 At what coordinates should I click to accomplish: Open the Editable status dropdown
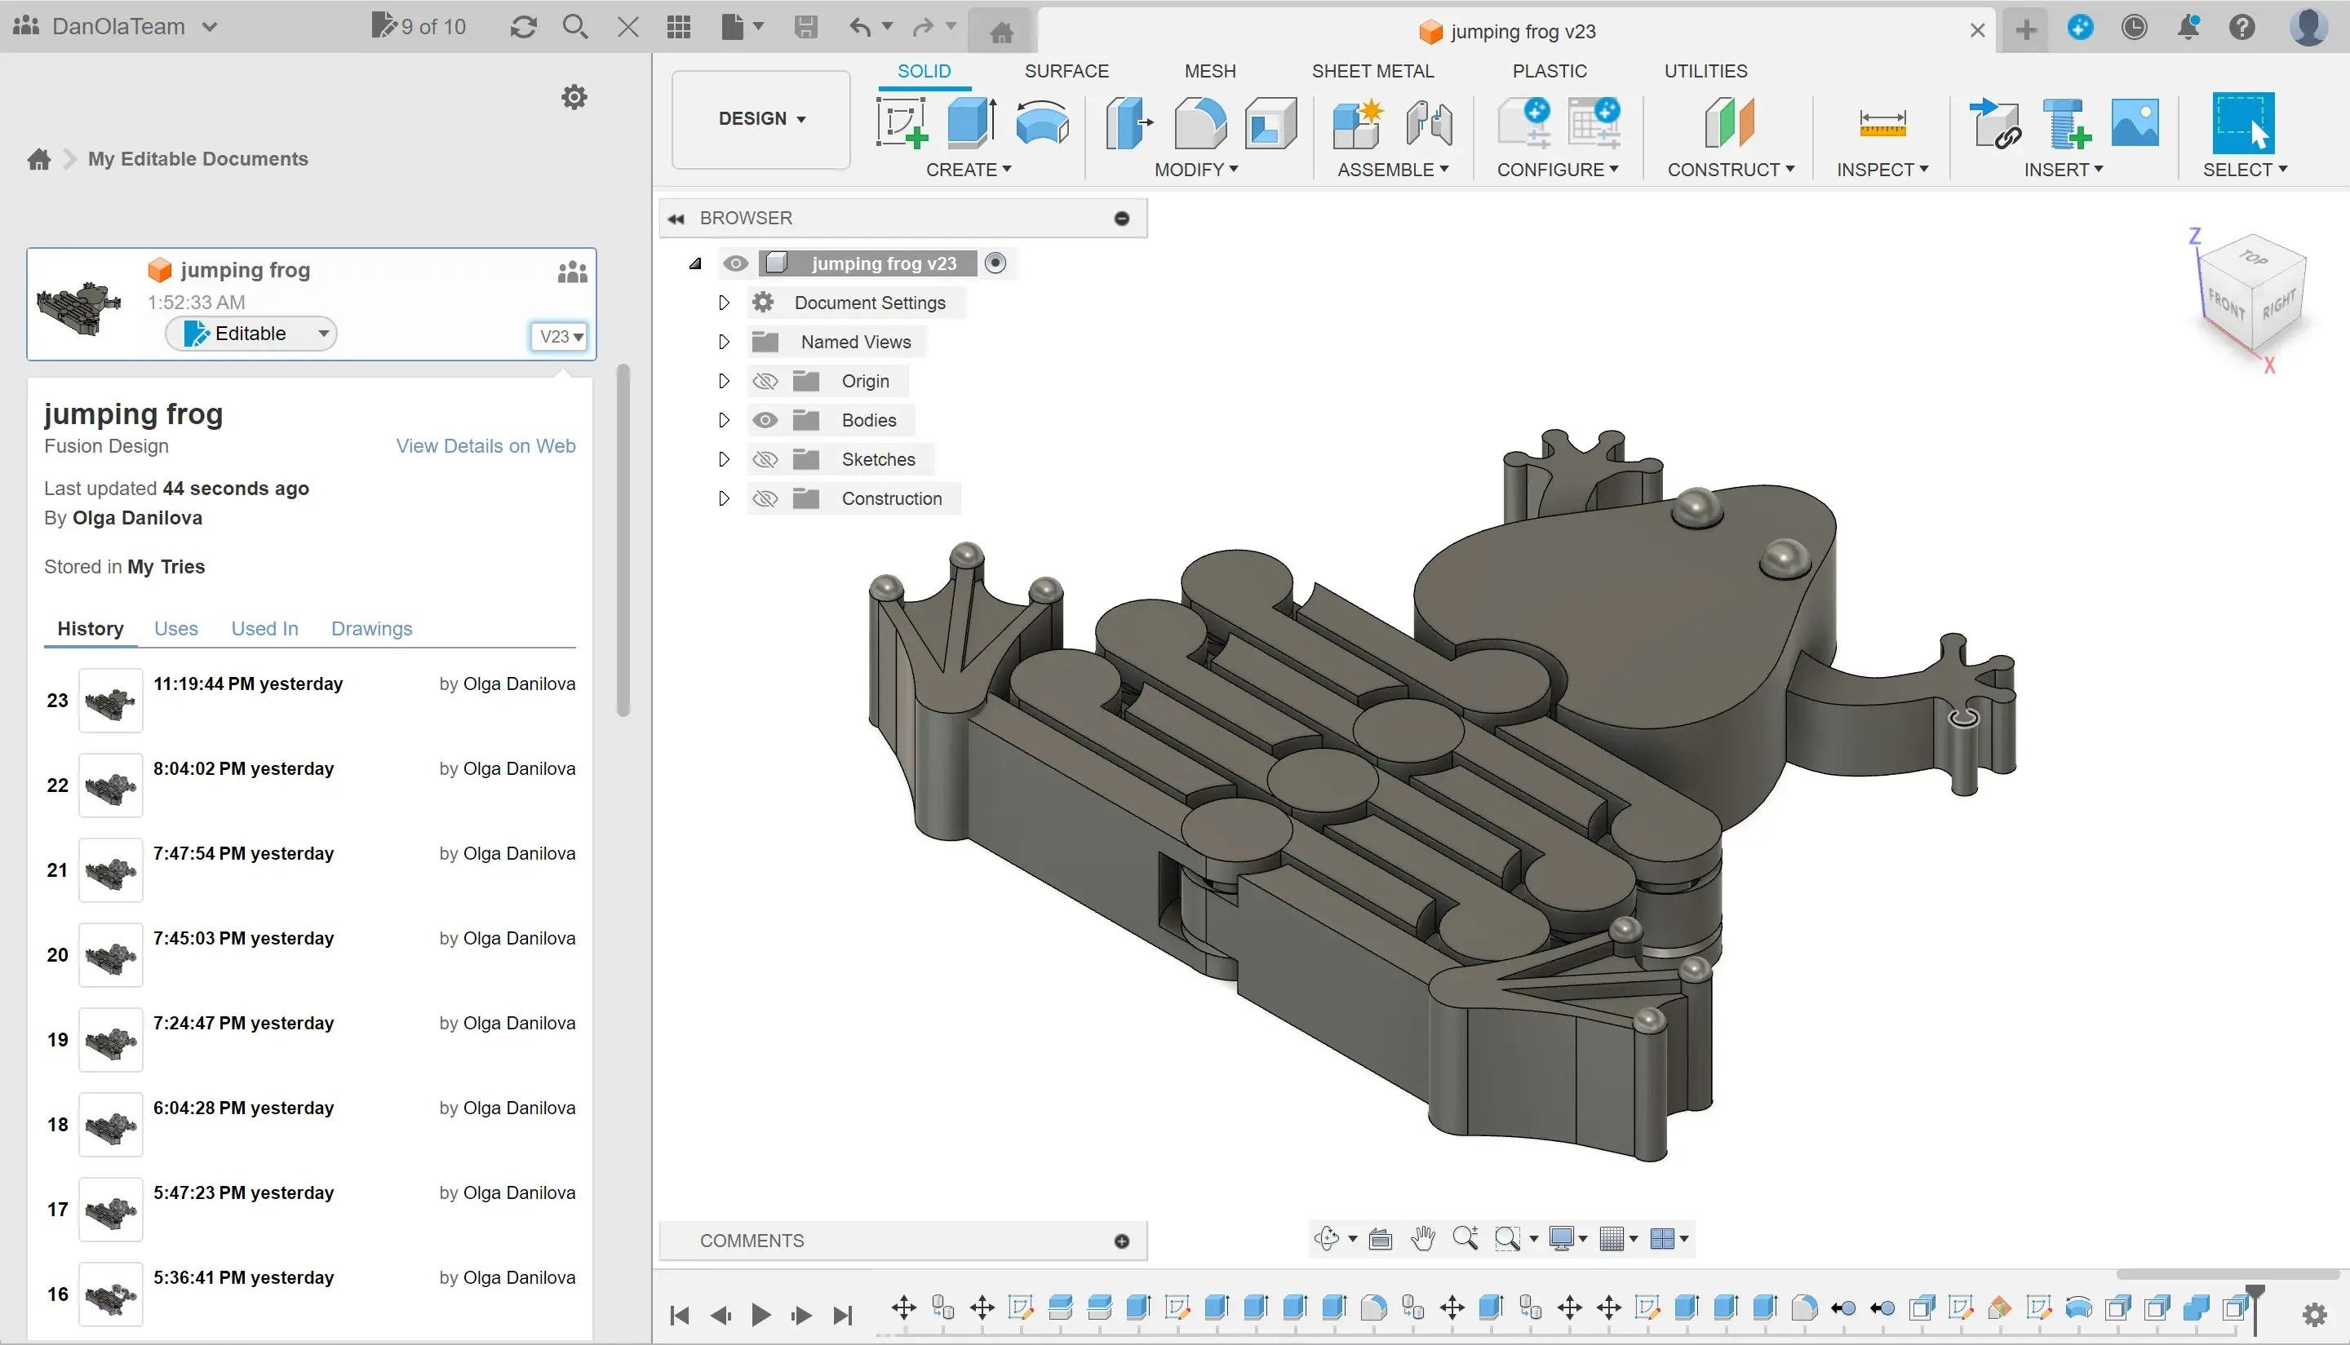(251, 334)
